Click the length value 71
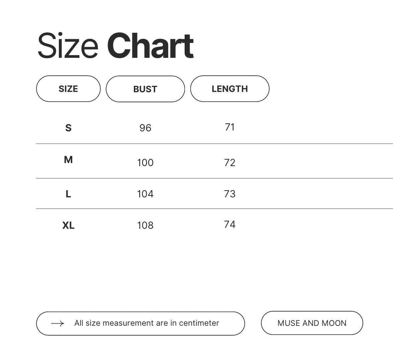The width and height of the screenshot is (393, 361). pos(230,127)
